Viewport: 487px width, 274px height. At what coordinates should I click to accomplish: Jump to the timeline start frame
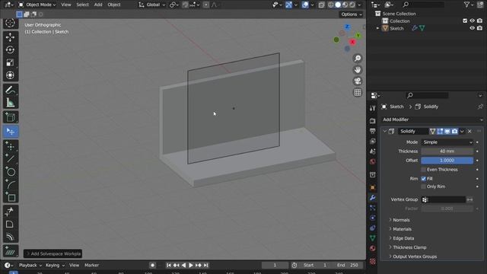[x=169, y=266]
